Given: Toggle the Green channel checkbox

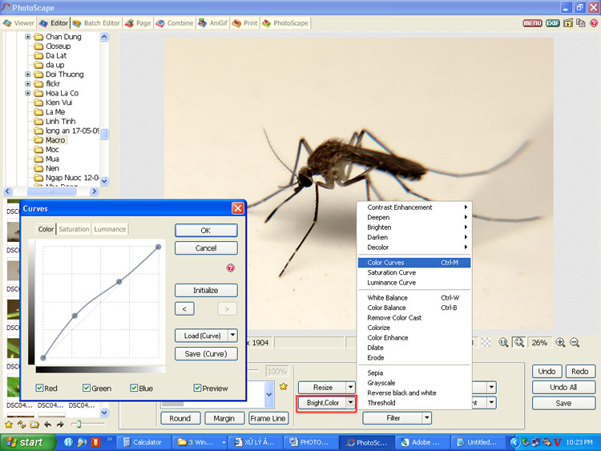Looking at the screenshot, I should tap(87, 388).
